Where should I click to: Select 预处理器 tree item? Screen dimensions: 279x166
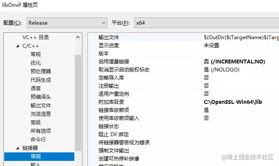(41, 72)
